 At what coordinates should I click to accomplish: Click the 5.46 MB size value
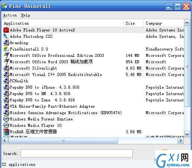133,74
